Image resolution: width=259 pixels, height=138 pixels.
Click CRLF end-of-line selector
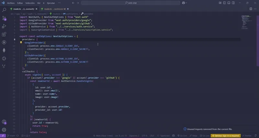pos(152,136)
